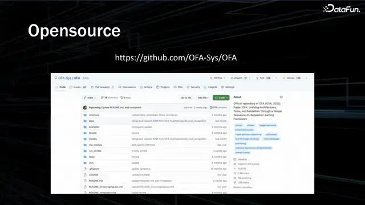Open the OFA repository name link in breadcrumb
365x205 pixels.
coord(77,78)
